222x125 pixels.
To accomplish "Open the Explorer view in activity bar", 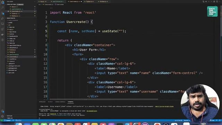I will [2, 2].
